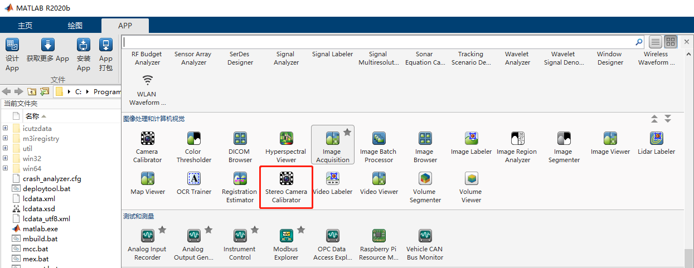This screenshot has width=694, height=268.
Task: Switch app gallery to list view
Action: (x=656, y=42)
